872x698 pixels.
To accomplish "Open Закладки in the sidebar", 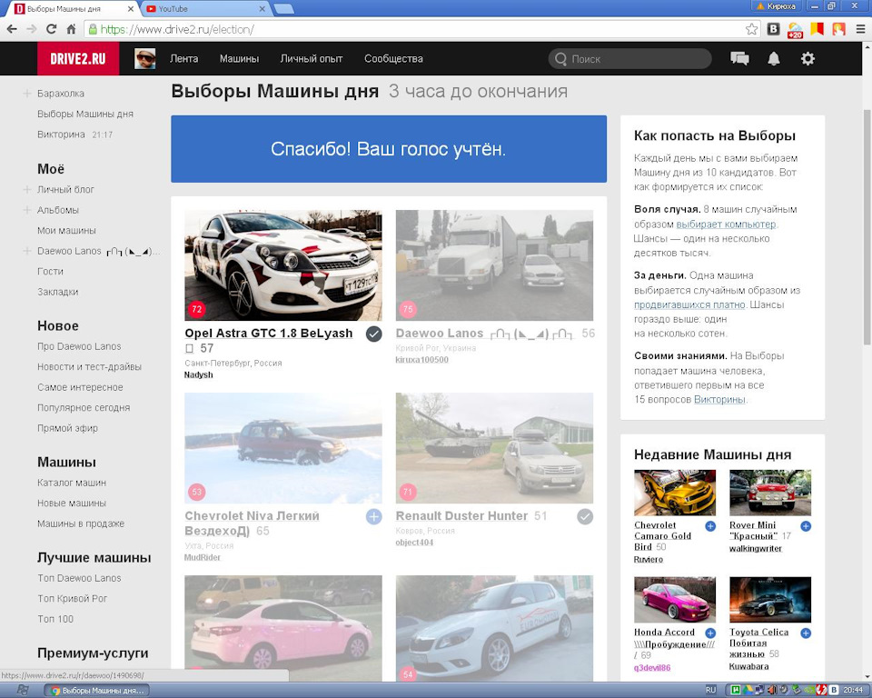I will 58,292.
